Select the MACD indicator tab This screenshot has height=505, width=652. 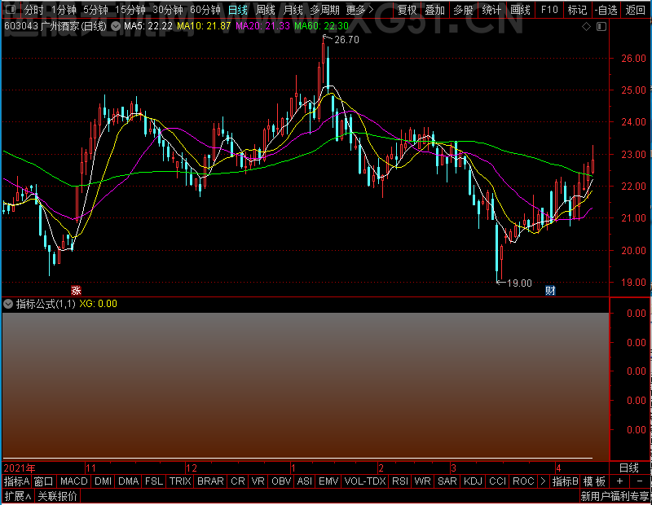[x=74, y=481]
